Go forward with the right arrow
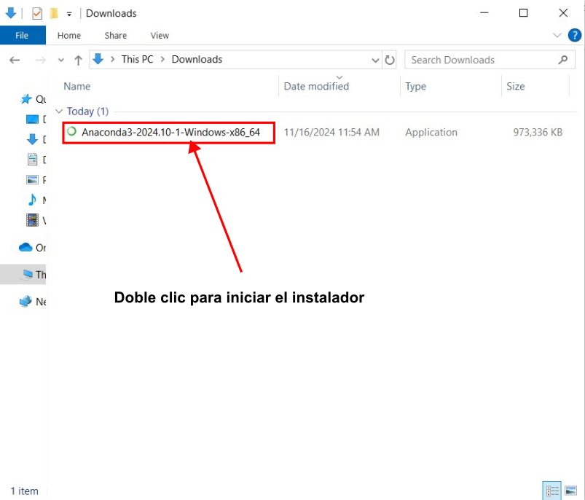Viewport: 585px width, 500px height. (40, 60)
